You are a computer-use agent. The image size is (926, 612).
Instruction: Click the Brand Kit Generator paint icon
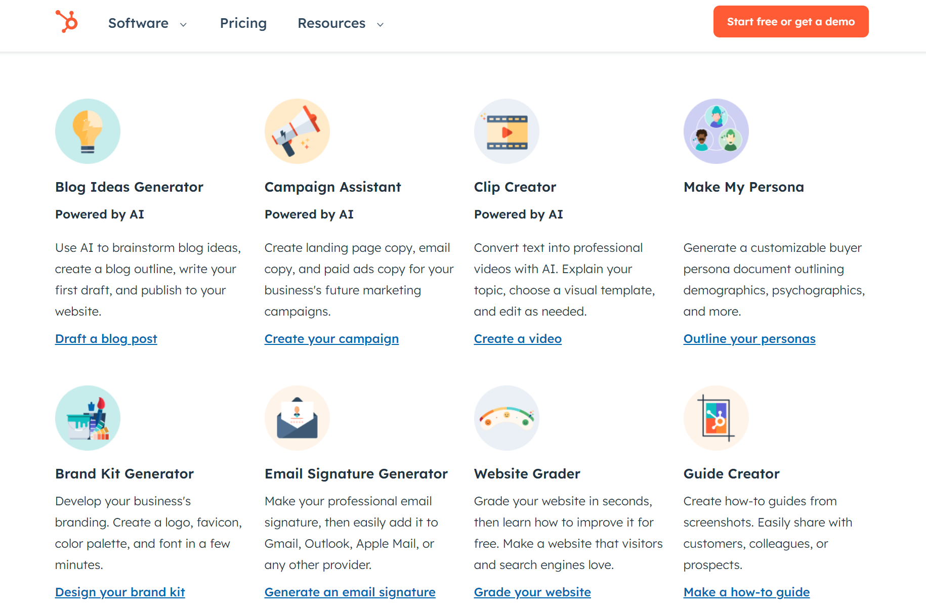[x=88, y=418]
